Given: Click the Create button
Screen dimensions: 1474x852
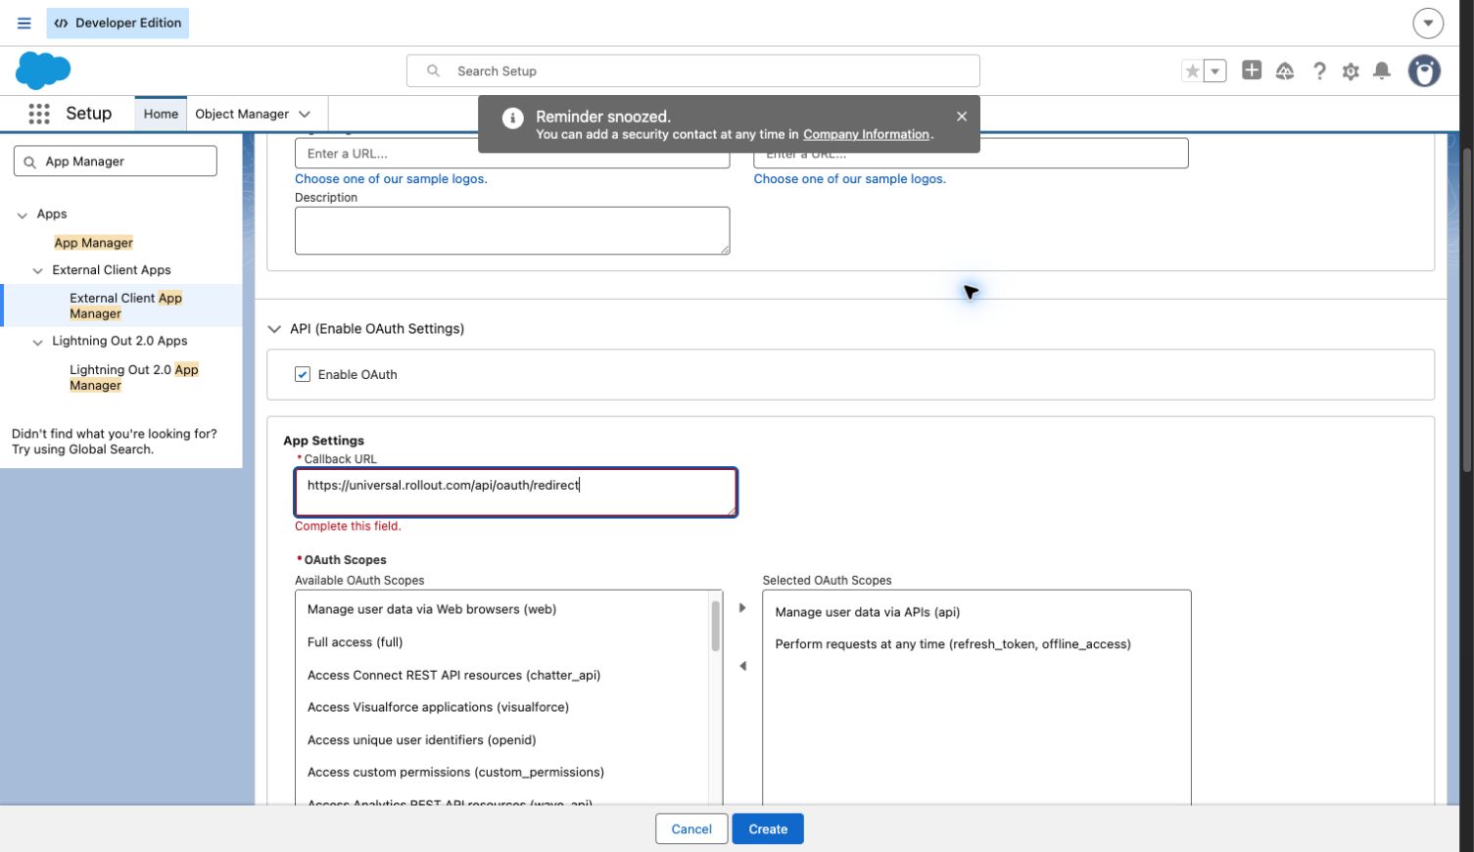Looking at the screenshot, I should pos(768,829).
